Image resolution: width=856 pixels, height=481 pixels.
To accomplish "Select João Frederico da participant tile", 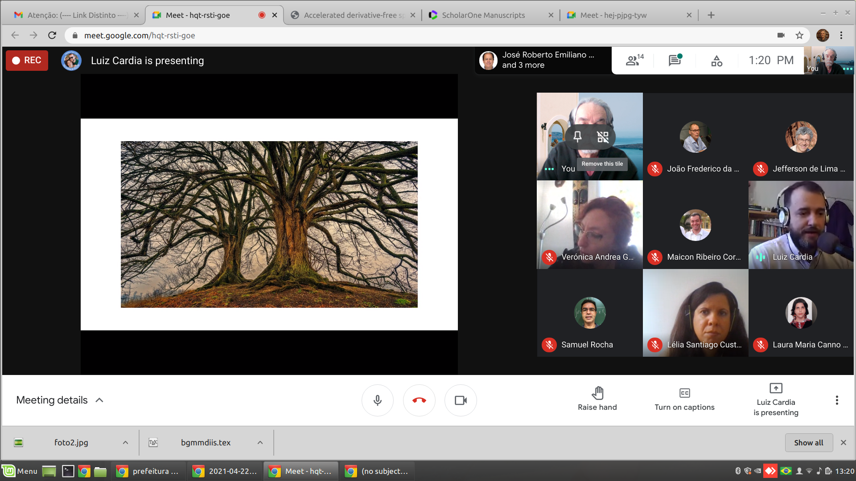I will (695, 136).
